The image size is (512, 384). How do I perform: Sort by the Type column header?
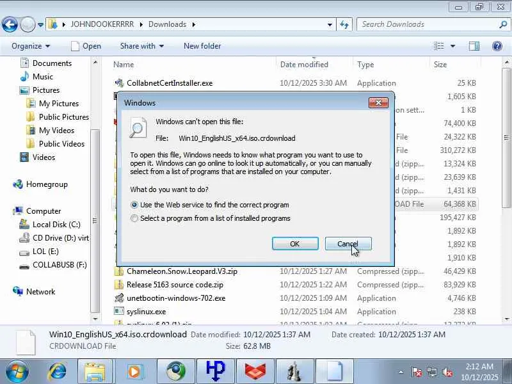pyautogui.click(x=365, y=65)
